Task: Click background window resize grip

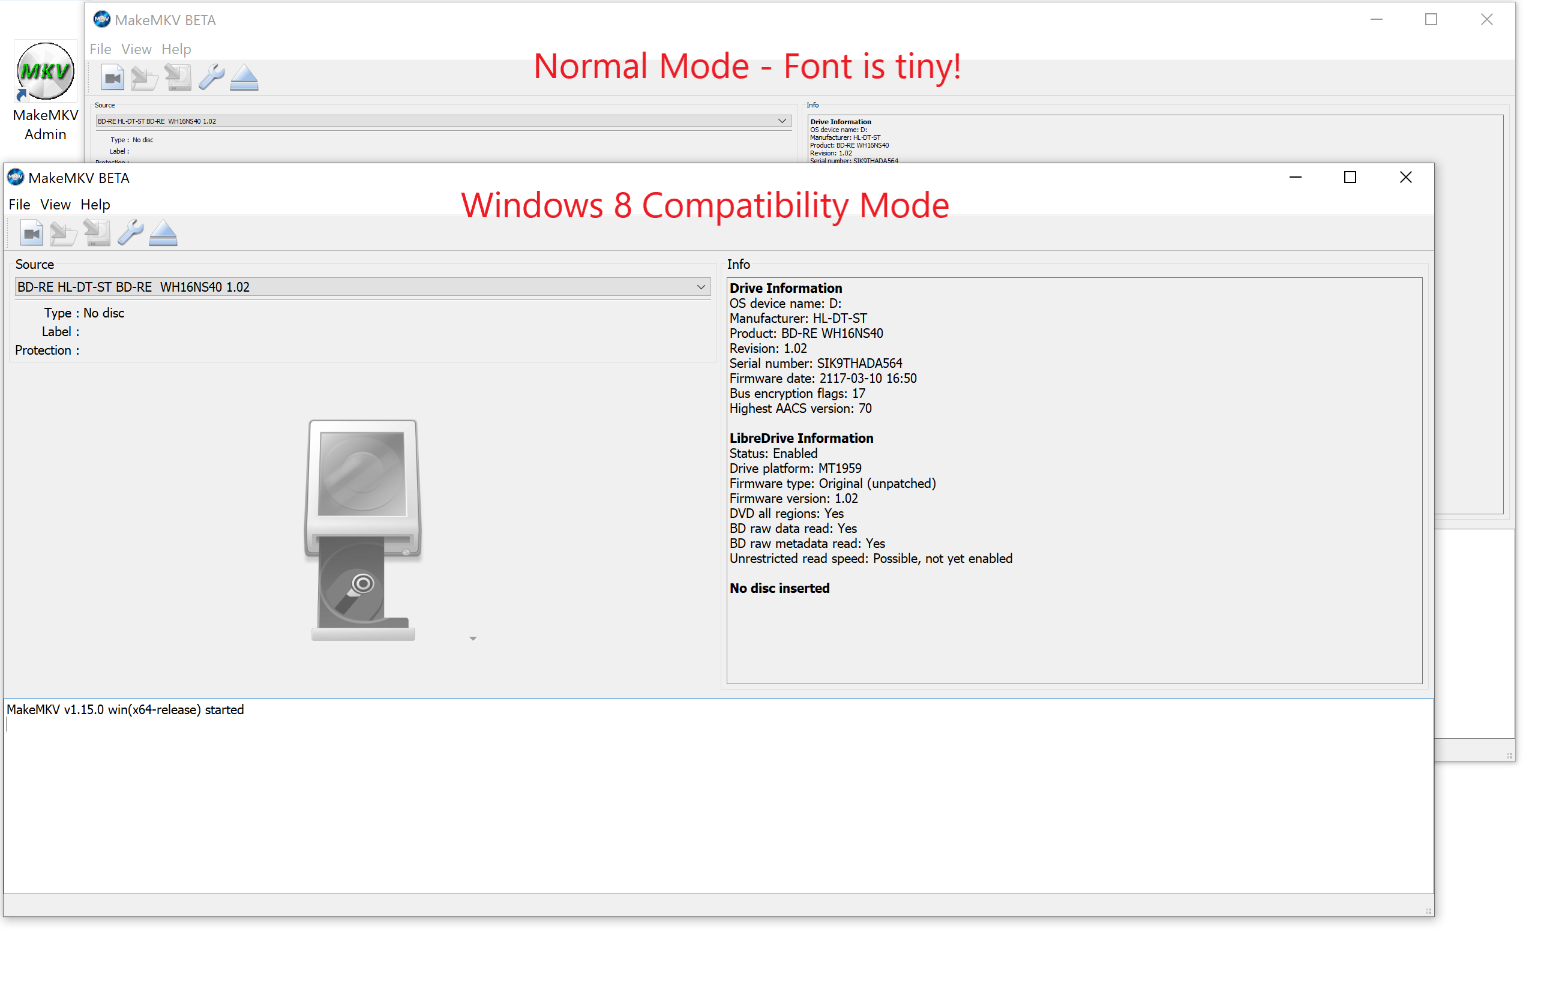Action: (1509, 755)
